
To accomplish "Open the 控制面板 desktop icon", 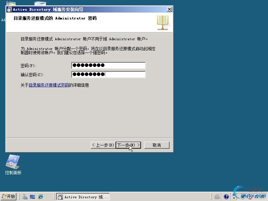I will coord(13,164).
